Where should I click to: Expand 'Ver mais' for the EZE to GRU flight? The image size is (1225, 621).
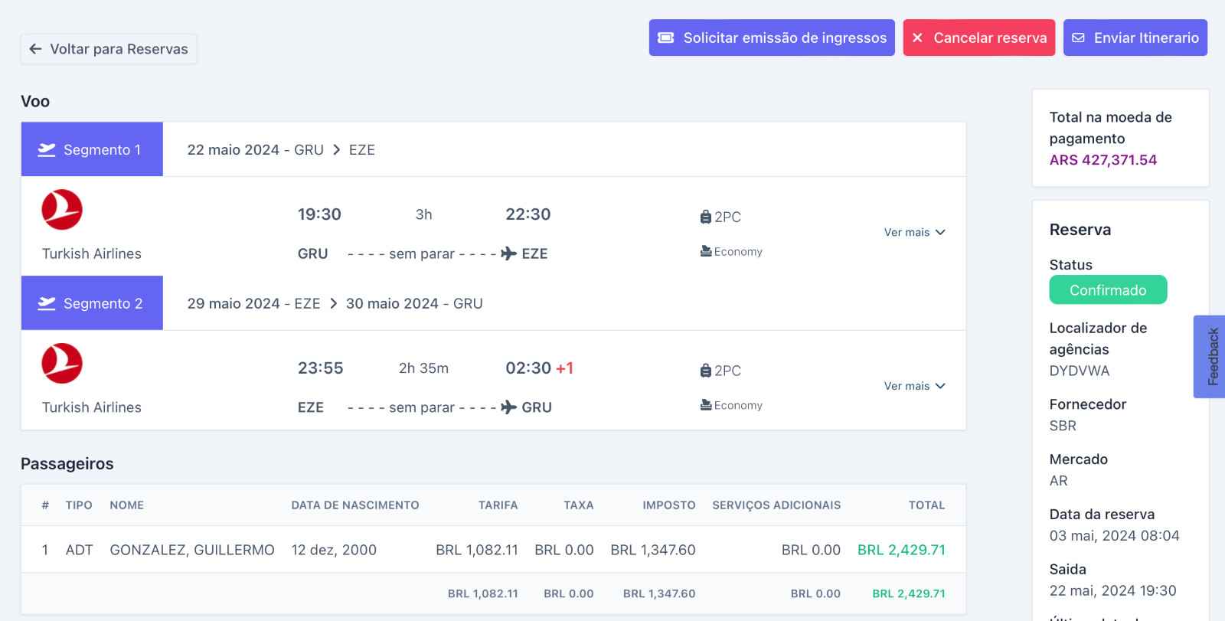(x=914, y=386)
